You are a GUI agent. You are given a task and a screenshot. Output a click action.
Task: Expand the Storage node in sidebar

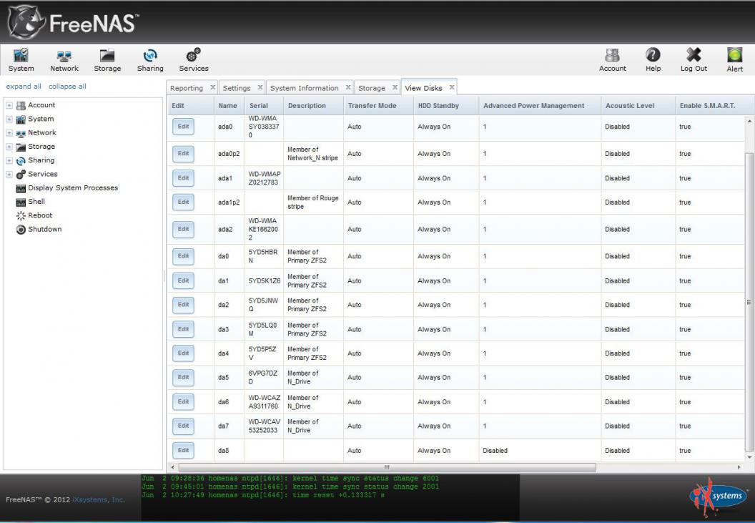[x=9, y=147]
